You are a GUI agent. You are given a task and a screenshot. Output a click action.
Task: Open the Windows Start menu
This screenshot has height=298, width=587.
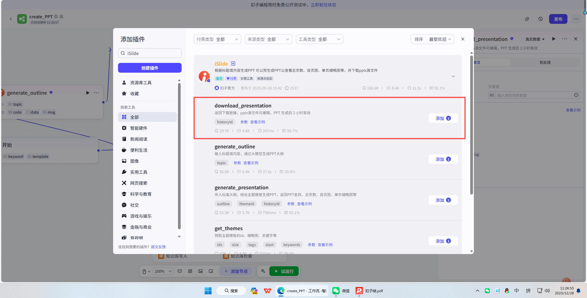point(208,291)
